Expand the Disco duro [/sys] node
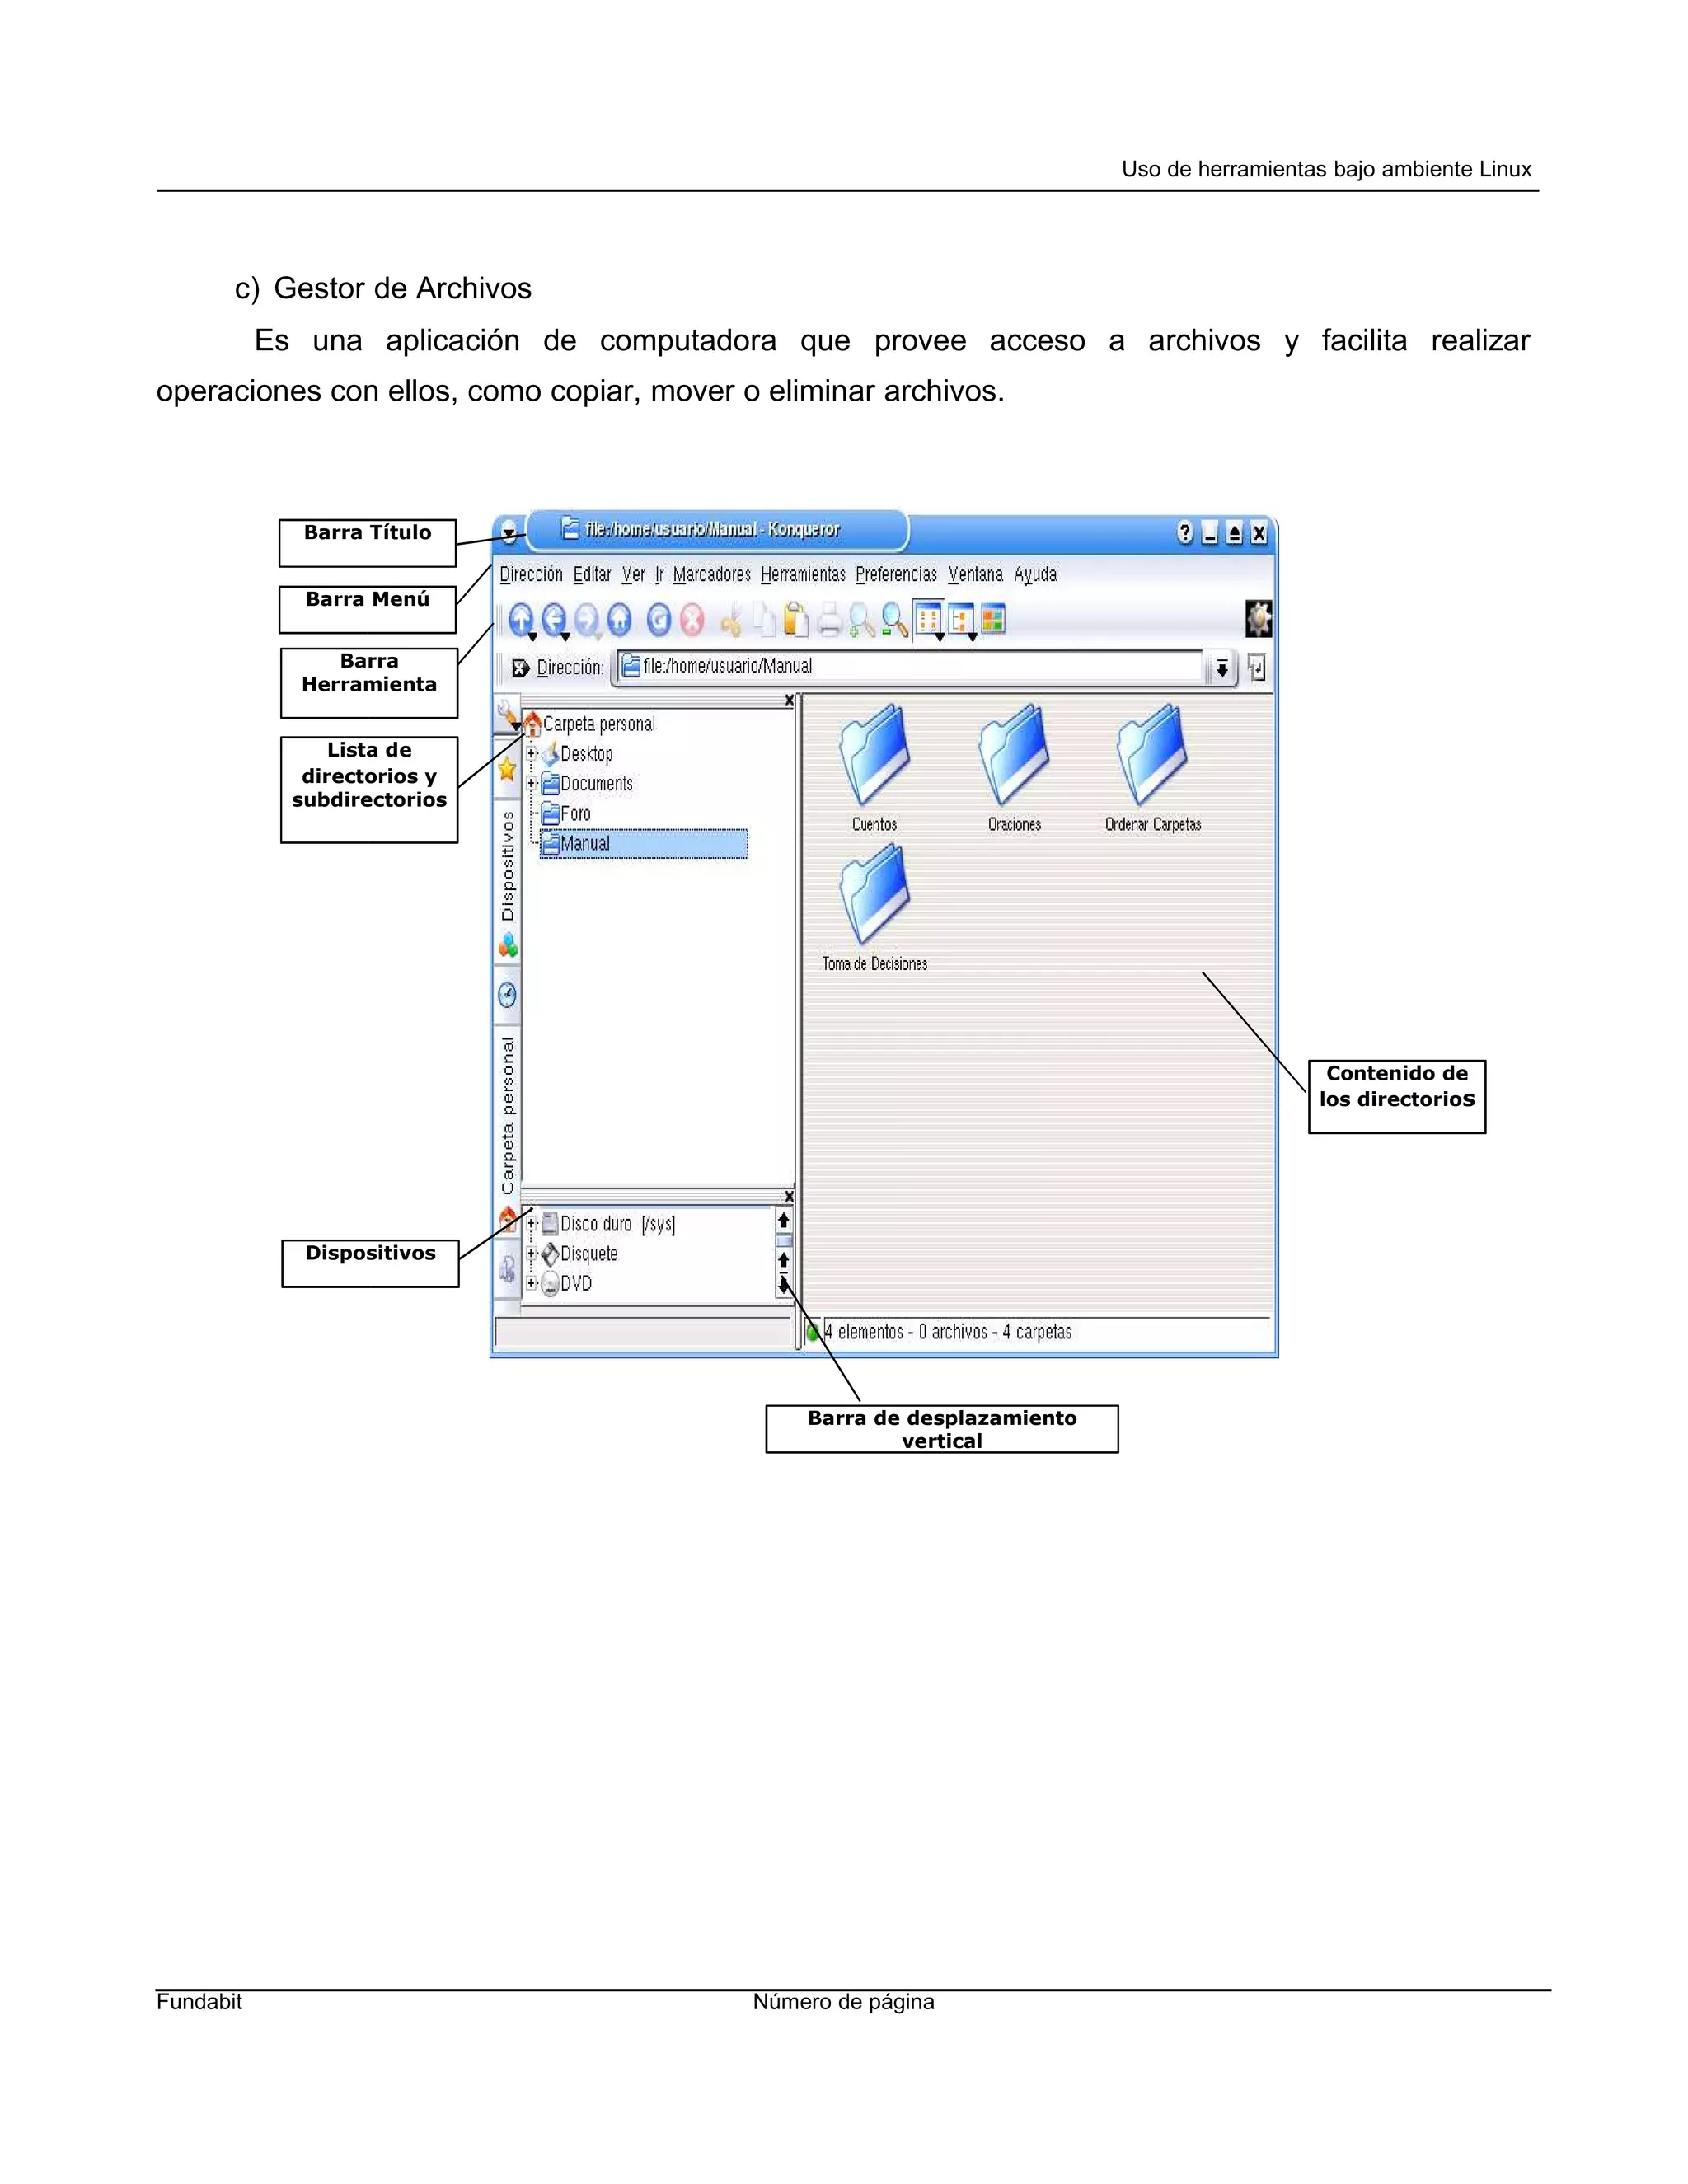This screenshot has width=1688, height=2184. coord(532,1223)
